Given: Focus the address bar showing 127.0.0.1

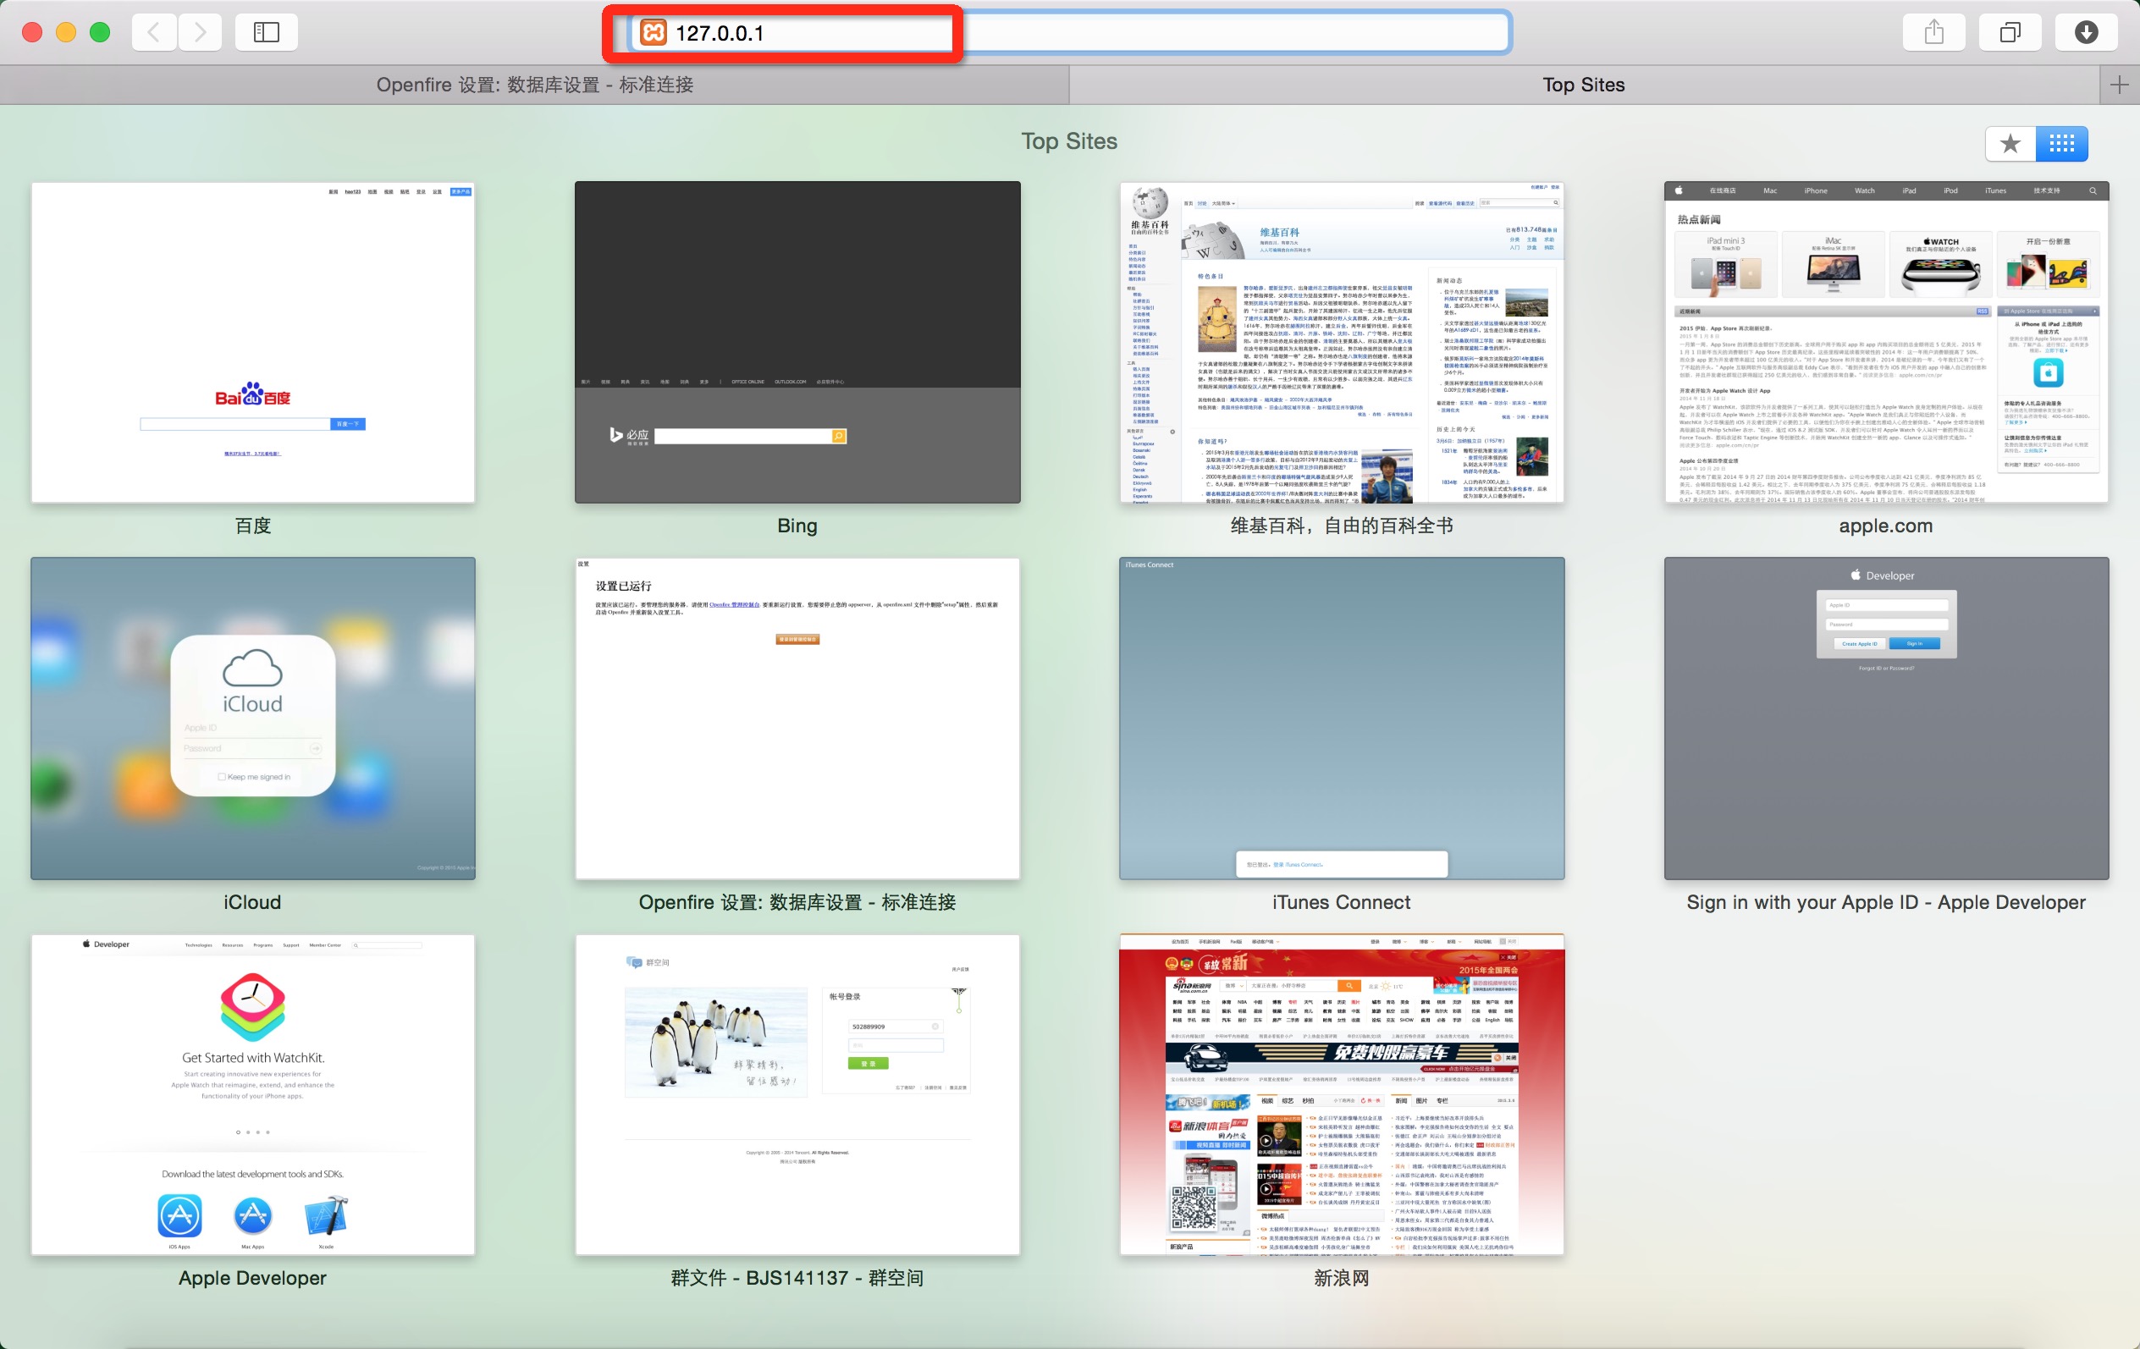Looking at the screenshot, I should click(1070, 33).
